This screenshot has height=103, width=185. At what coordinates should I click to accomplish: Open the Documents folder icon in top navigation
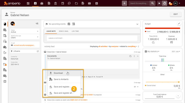pyautogui.click(x=76, y=3)
